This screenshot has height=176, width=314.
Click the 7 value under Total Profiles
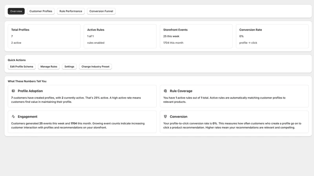[x=12, y=36]
